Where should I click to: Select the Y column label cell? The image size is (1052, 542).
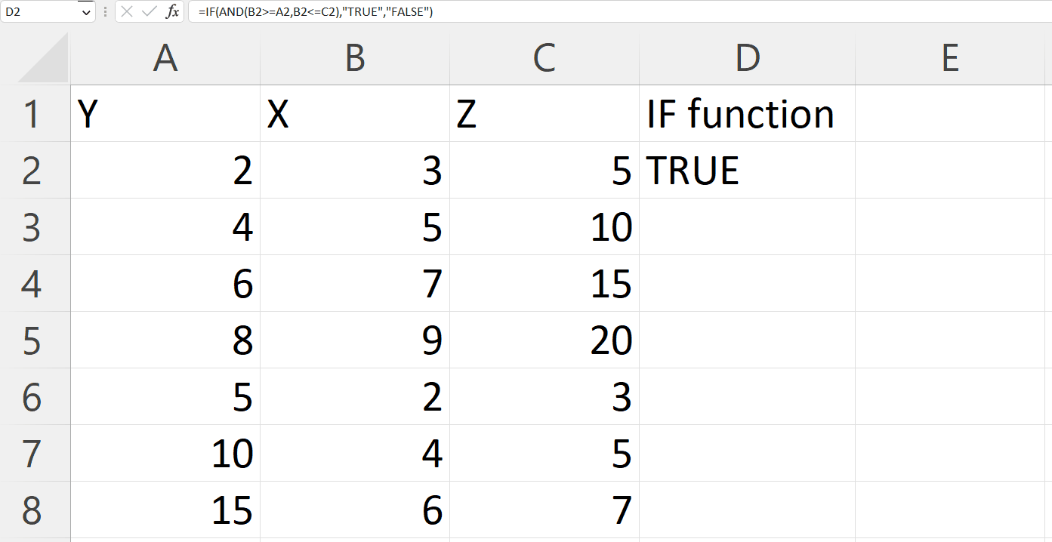pos(165,114)
